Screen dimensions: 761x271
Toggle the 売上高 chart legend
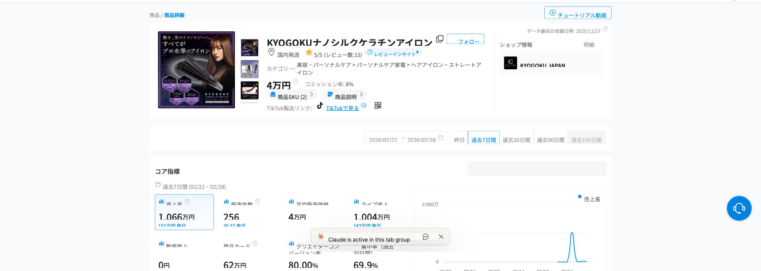tap(589, 199)
